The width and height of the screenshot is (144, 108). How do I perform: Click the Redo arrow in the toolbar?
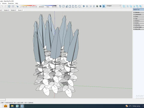(x=5, y=6)
